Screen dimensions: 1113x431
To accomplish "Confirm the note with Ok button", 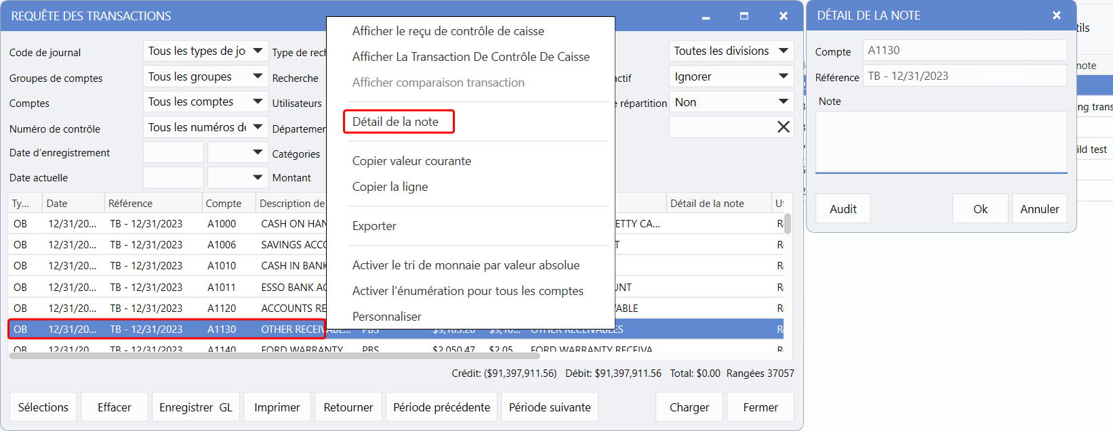I will [980, 209].
